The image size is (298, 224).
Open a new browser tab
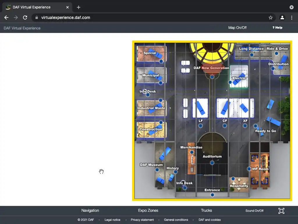[x=79, y=7]
